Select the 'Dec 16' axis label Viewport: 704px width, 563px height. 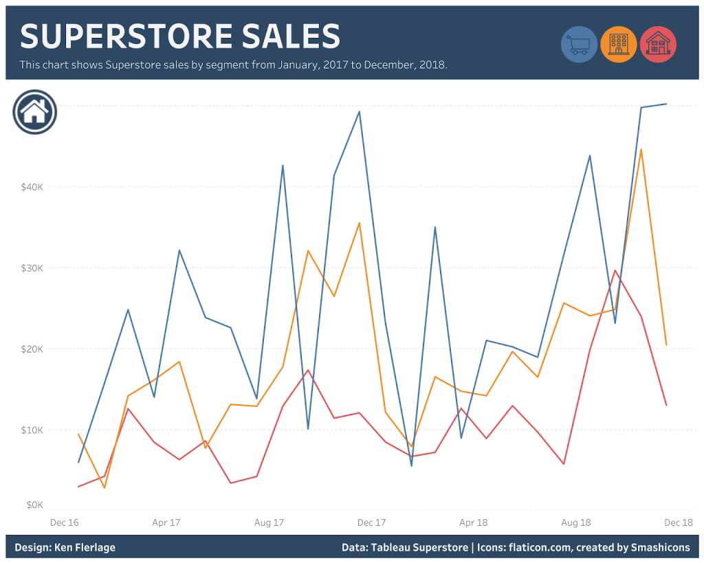tap(64, 522)
